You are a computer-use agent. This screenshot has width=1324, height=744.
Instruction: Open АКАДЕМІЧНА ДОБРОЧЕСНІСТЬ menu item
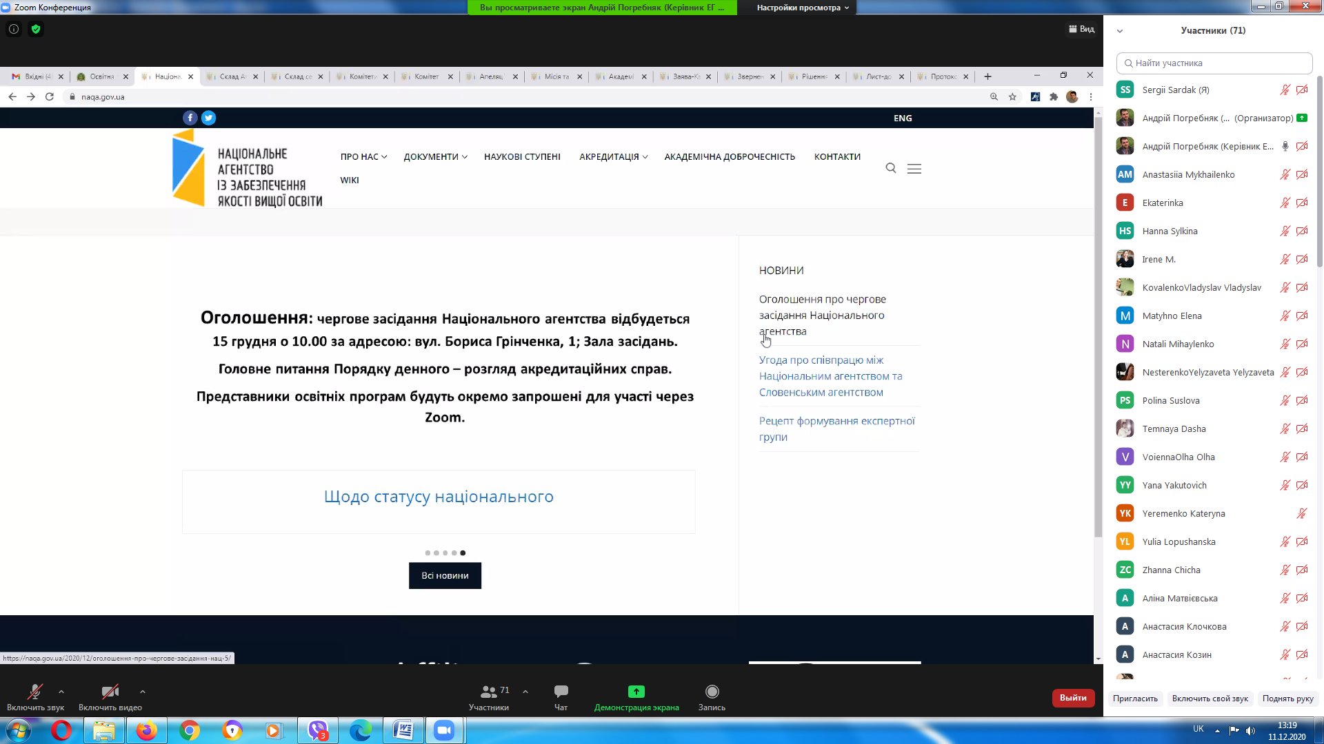tap(730, 157)
